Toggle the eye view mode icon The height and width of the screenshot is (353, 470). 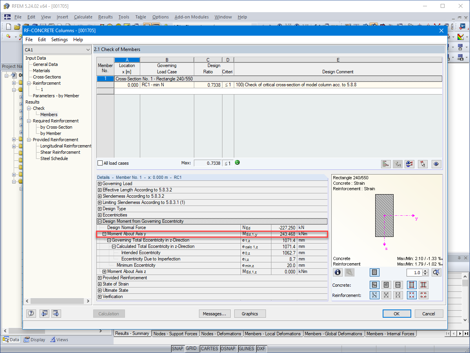(x=437, y=164)
